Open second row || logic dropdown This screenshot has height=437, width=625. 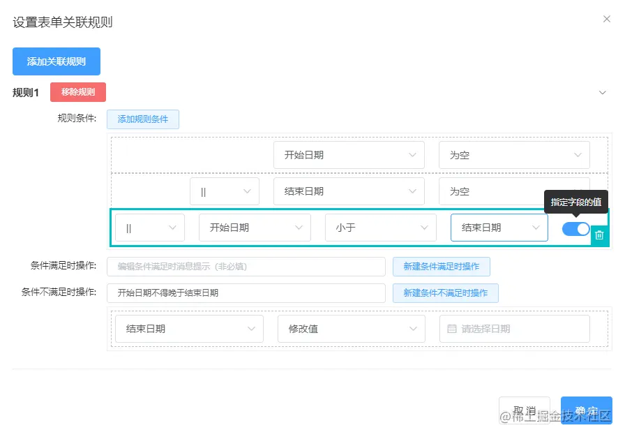[225, 191]
